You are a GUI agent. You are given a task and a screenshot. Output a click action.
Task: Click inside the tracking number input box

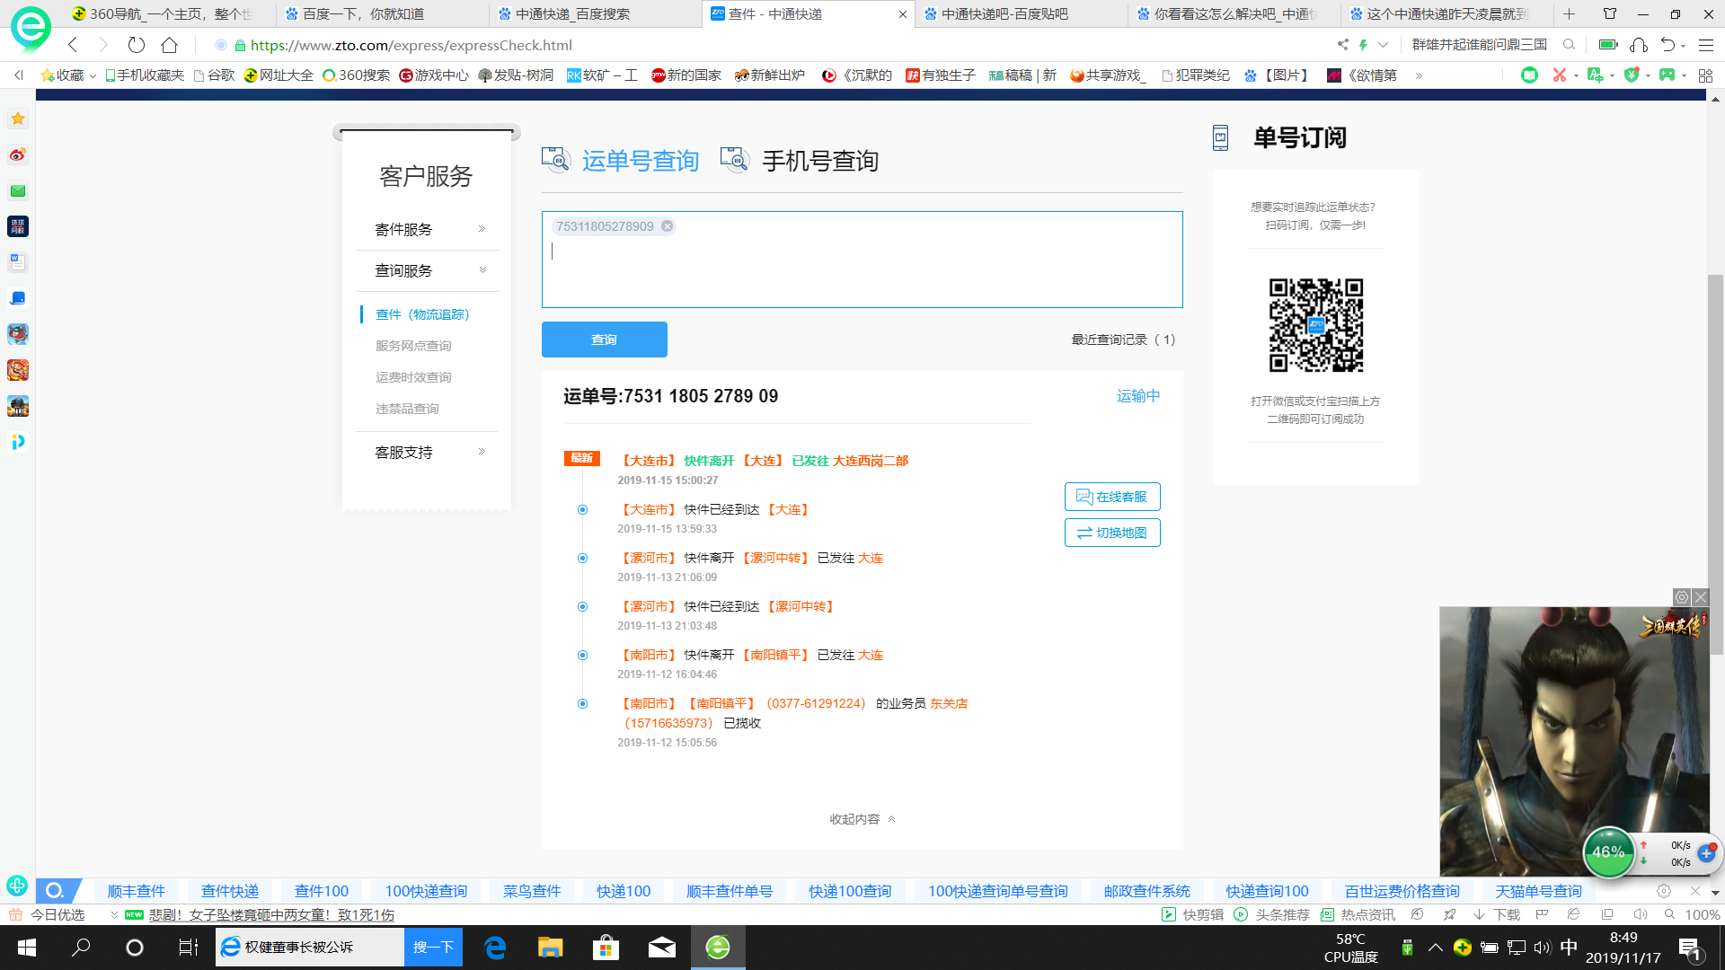click(x=861, y=269)
